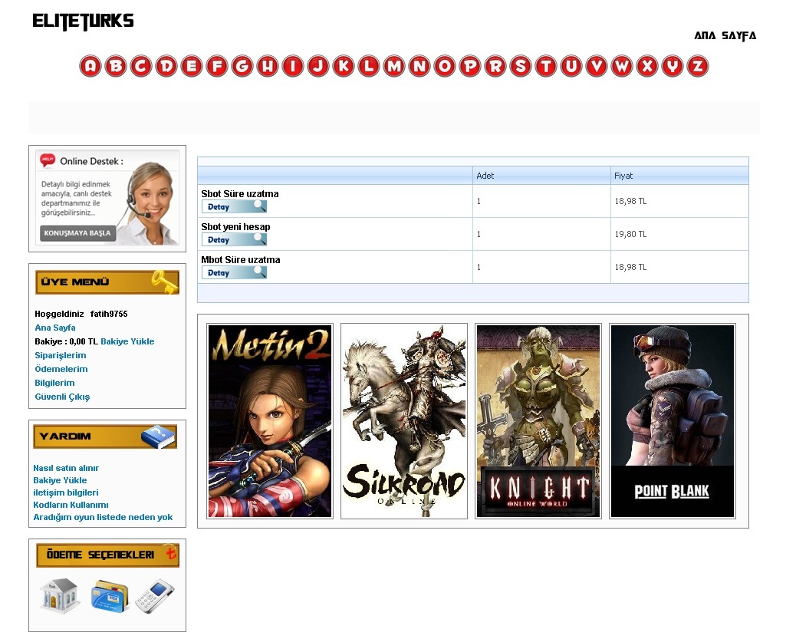Viewport: 796px width, 639px height.
Task: Open the Siparişlerim link
Action: coord(61,355)
